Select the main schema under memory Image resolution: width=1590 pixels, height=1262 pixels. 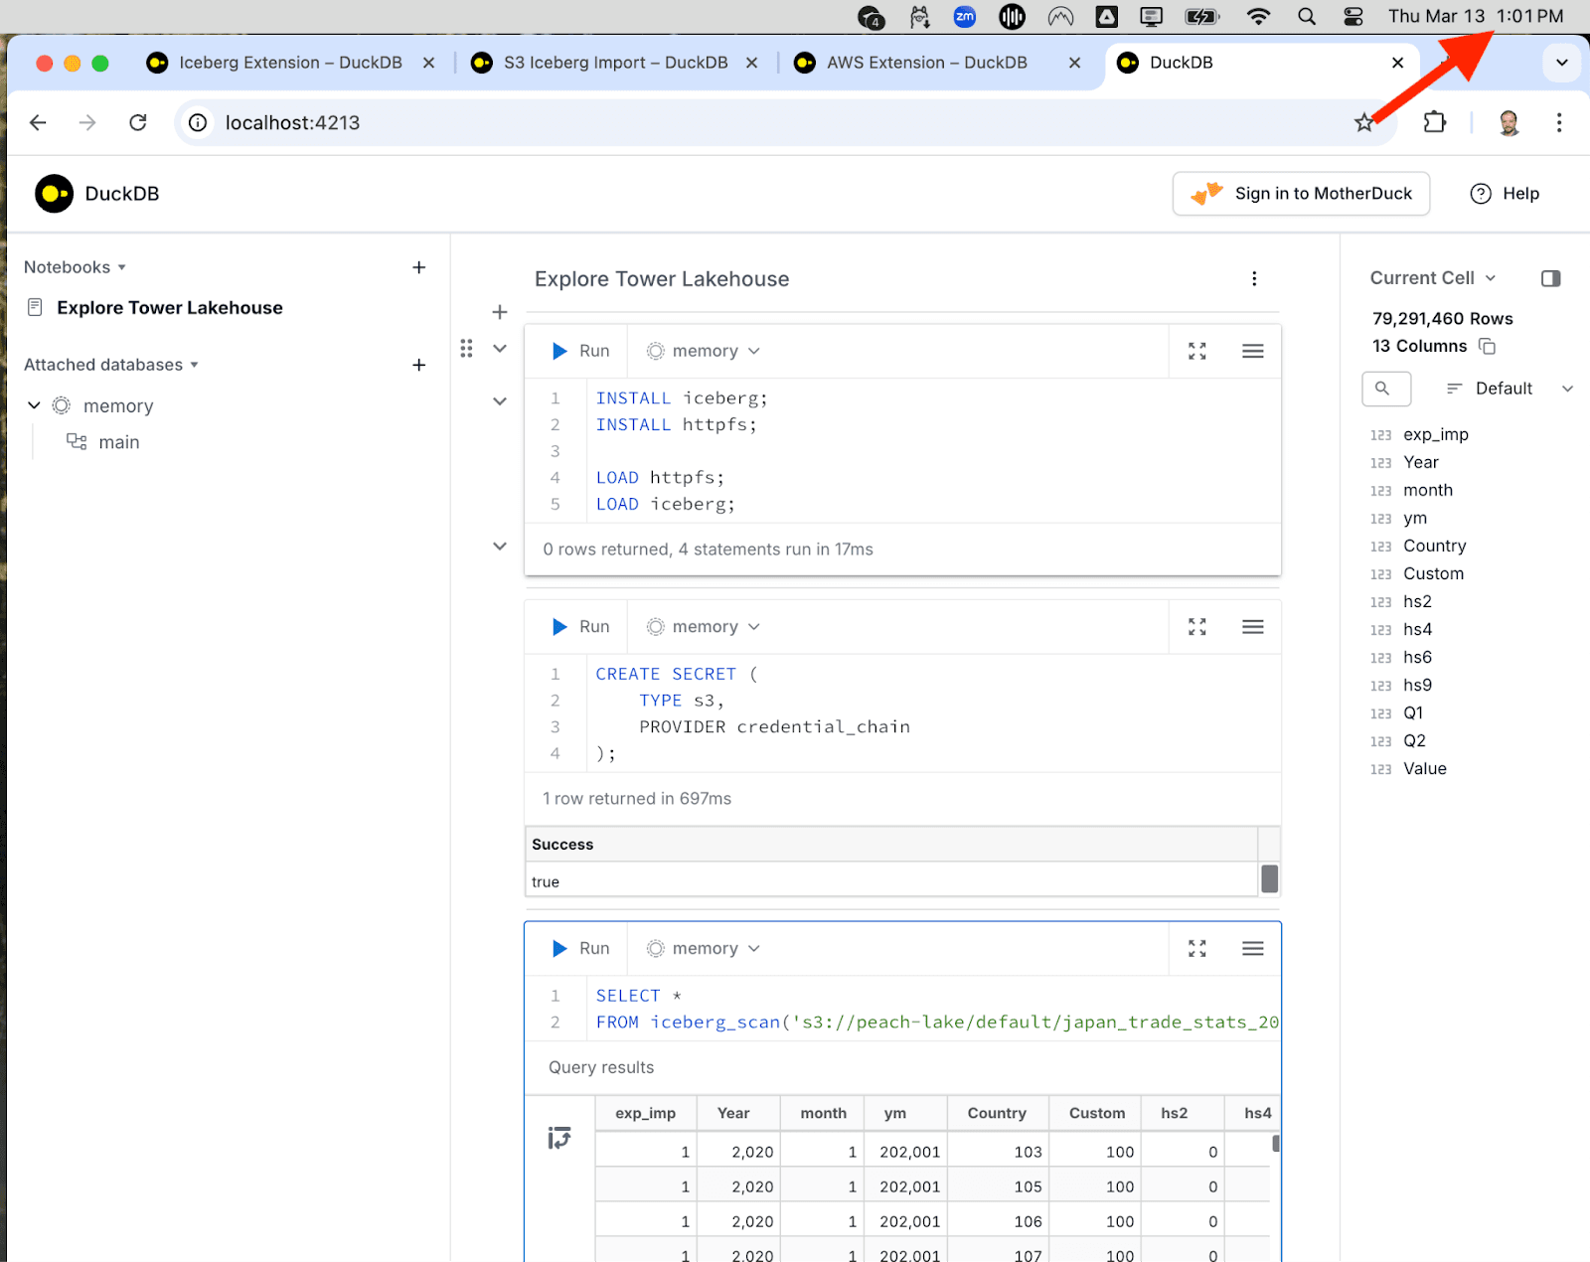pos(118,442)
